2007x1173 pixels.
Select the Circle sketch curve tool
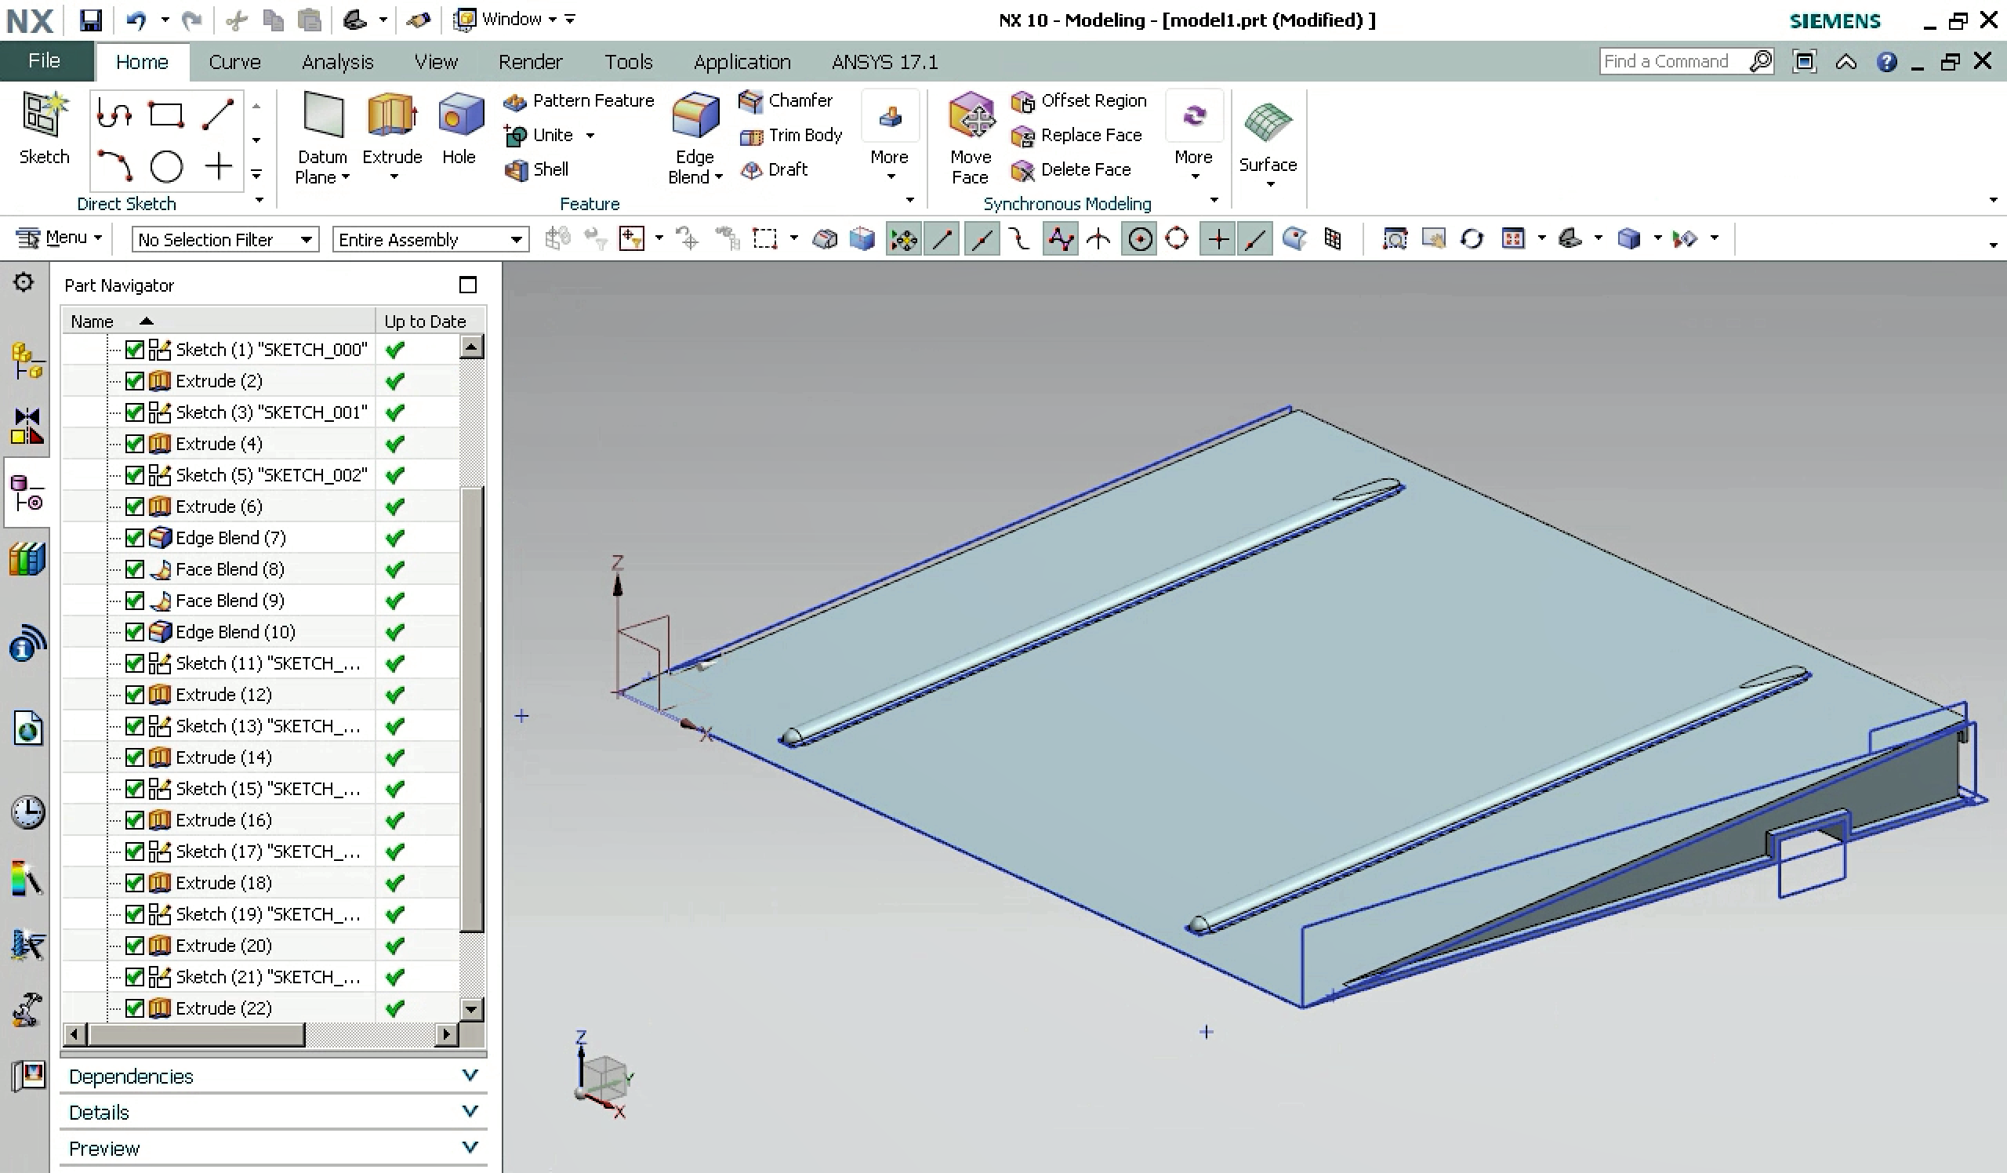click(x=166, y=166)
